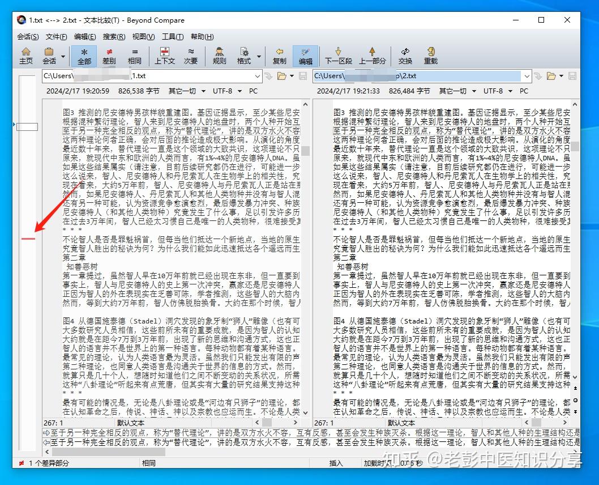Select the 复制 (Copy) toolbar icon
The height and width of the screenshot is (485, 599).
[x=280, y=57]
